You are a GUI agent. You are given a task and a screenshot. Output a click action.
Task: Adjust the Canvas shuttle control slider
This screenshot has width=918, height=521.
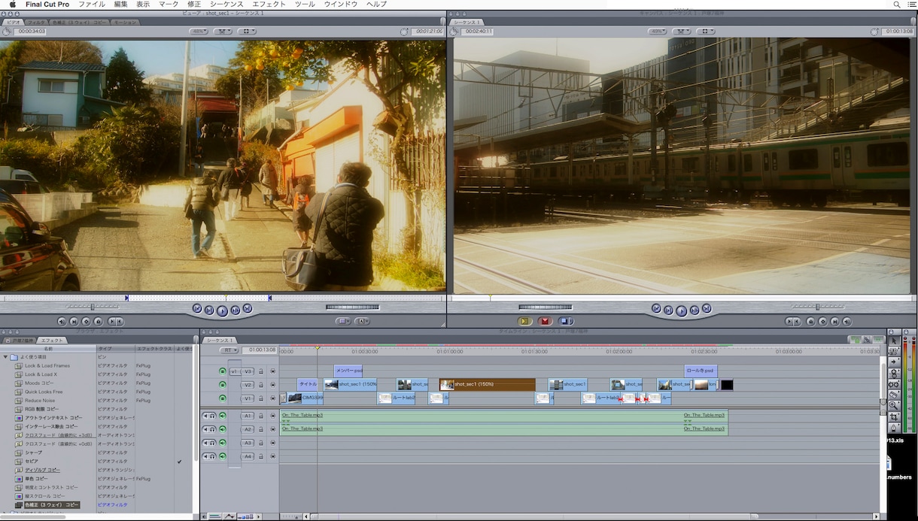click(x=817, y=307)
